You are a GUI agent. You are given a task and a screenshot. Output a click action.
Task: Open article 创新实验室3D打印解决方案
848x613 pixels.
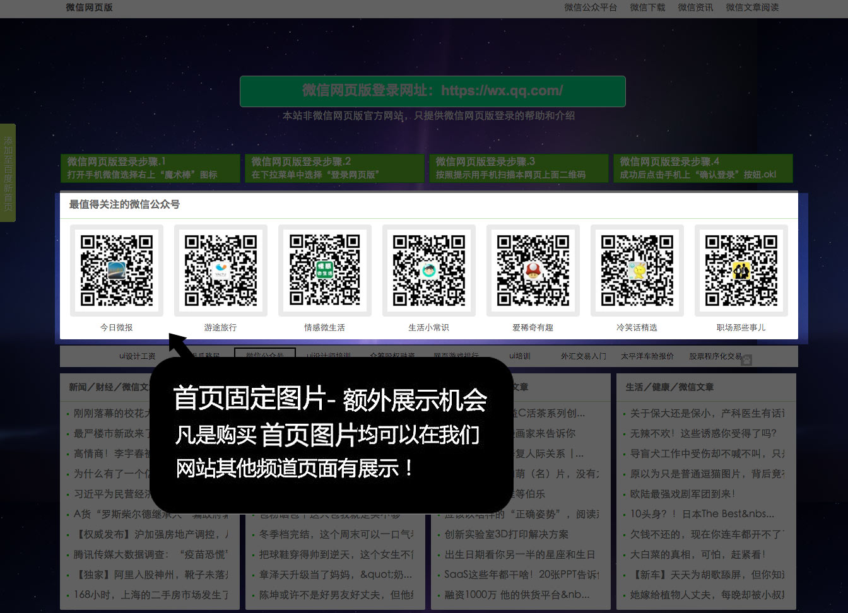tap(506, 534)
